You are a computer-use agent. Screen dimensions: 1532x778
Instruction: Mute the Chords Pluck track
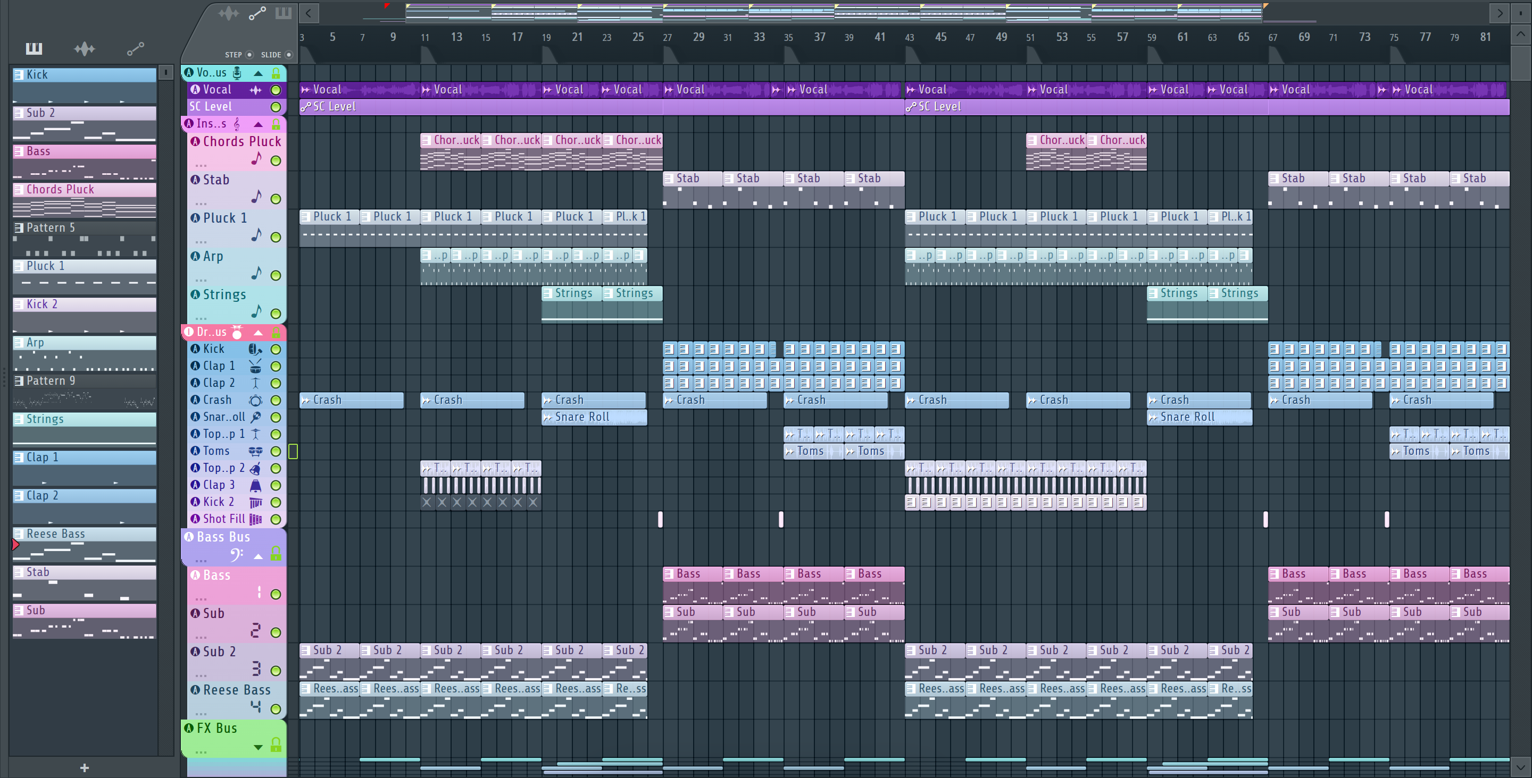coord(276,160)
